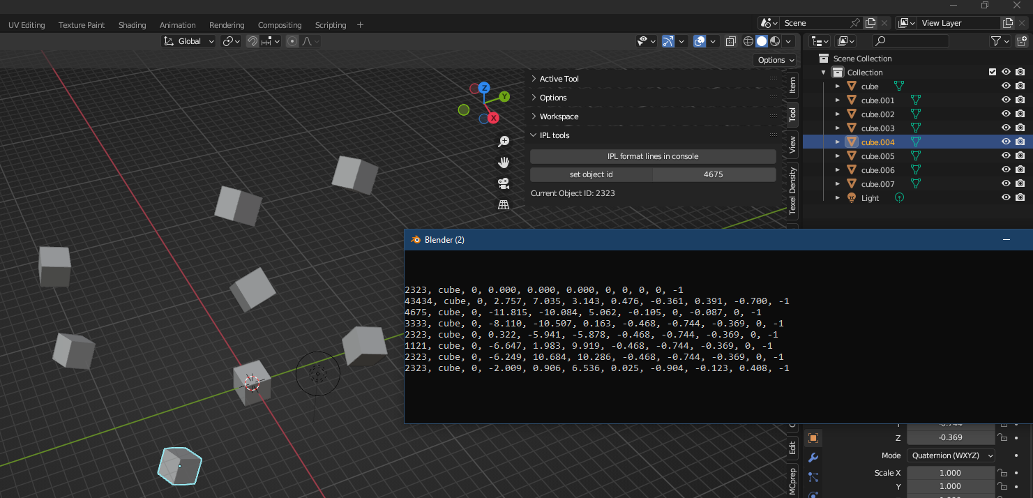Toggle the camera view icon in viewport sidebar
Screen dimensions: 1033x498
tap(504, 183)
